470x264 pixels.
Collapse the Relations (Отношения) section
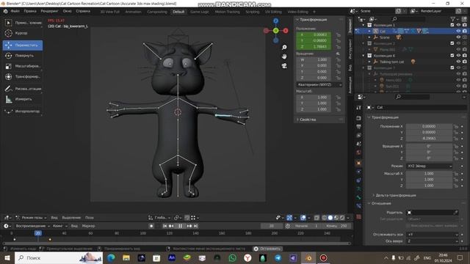coord(381,204)
